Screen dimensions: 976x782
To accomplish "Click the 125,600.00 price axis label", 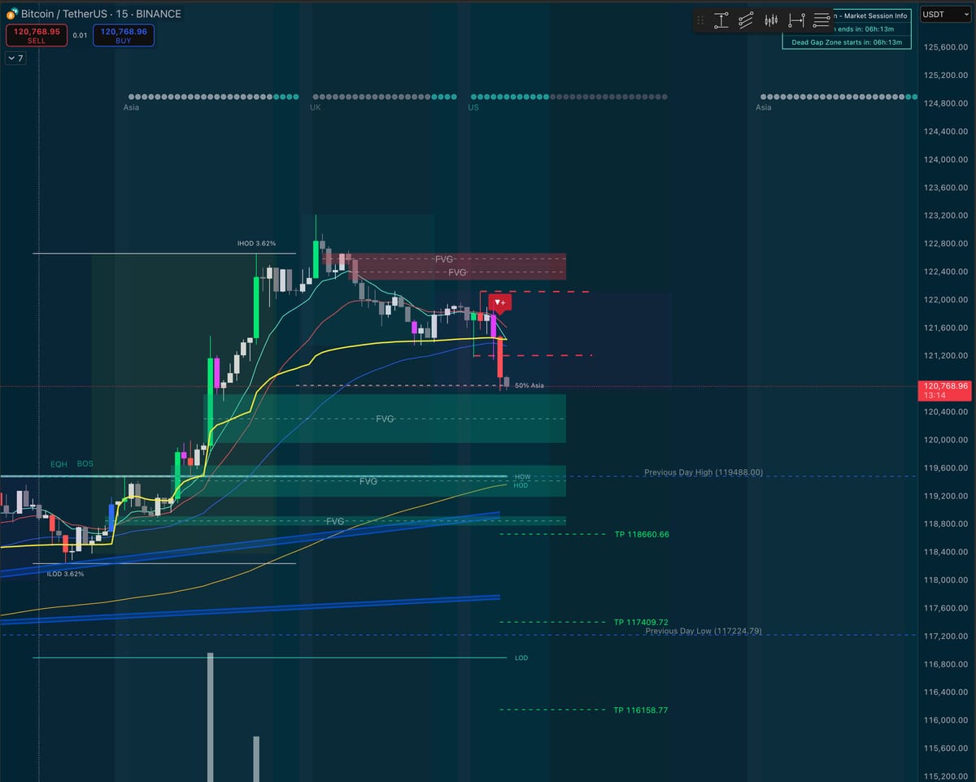I will tap(946, 47).
